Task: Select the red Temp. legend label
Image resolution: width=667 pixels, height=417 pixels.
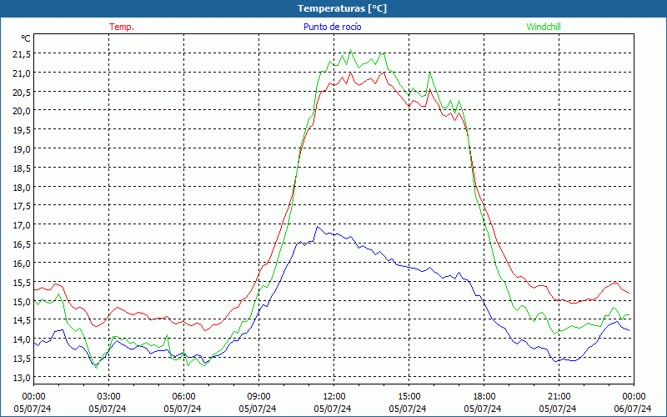Action: coord(122,27)
